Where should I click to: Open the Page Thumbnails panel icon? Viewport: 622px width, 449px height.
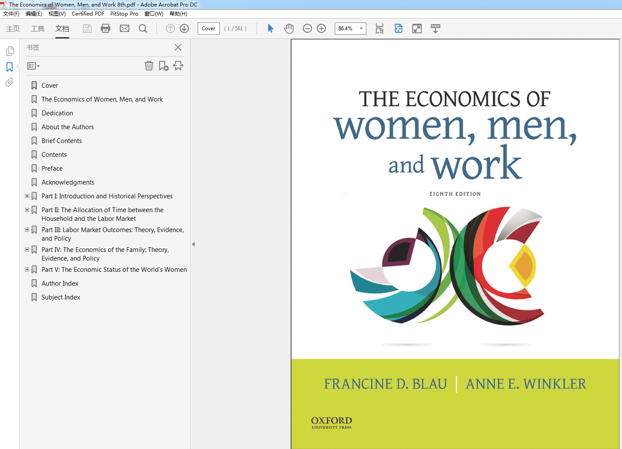pyautogui.click(x=10, y=51)
